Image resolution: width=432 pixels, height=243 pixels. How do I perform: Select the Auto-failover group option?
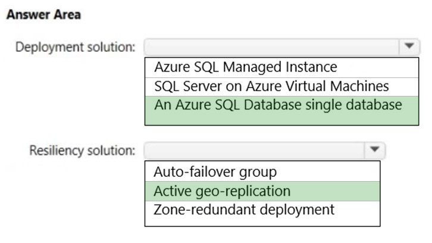[262, 172]
